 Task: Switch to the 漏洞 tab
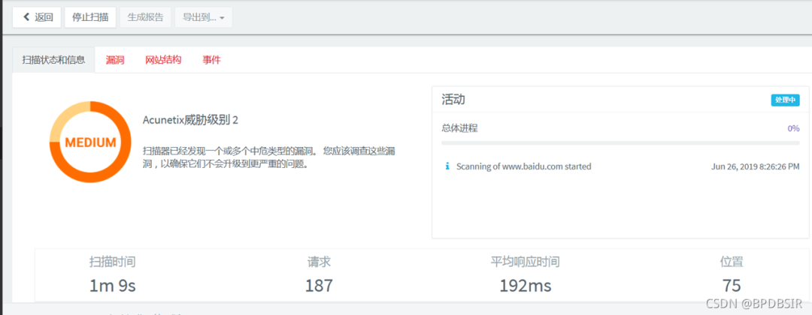pos(115,60)
